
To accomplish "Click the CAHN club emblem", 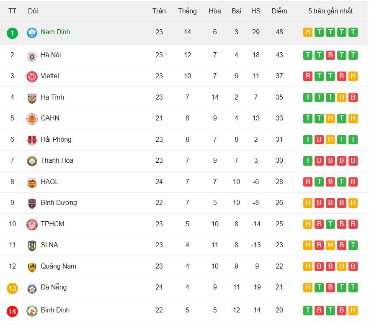I will coord(32,119).
